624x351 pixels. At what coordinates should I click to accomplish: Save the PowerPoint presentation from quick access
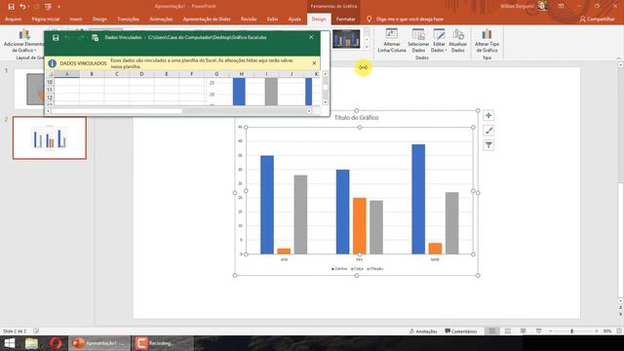point(11,7)
